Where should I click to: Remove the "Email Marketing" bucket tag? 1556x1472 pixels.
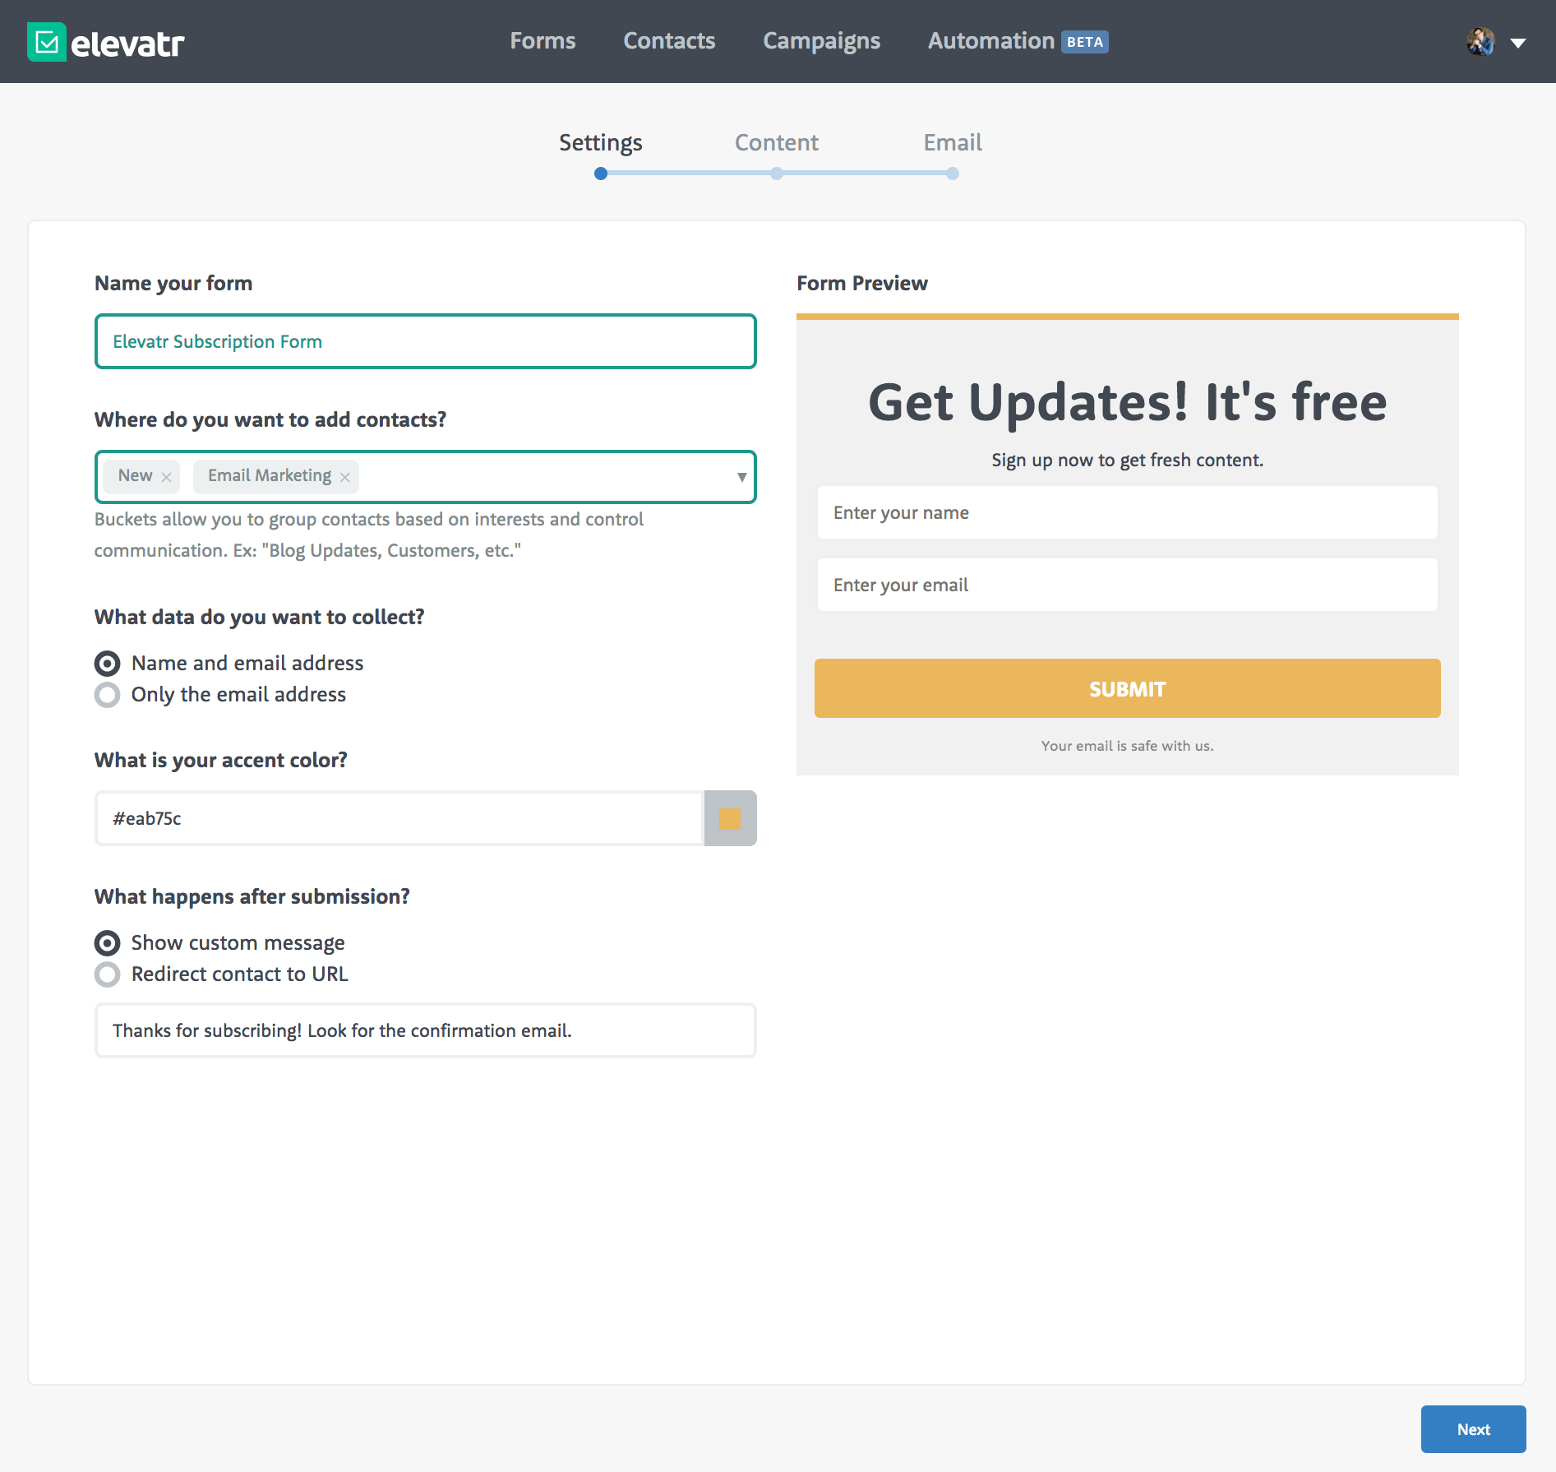[x=344, y=476]
